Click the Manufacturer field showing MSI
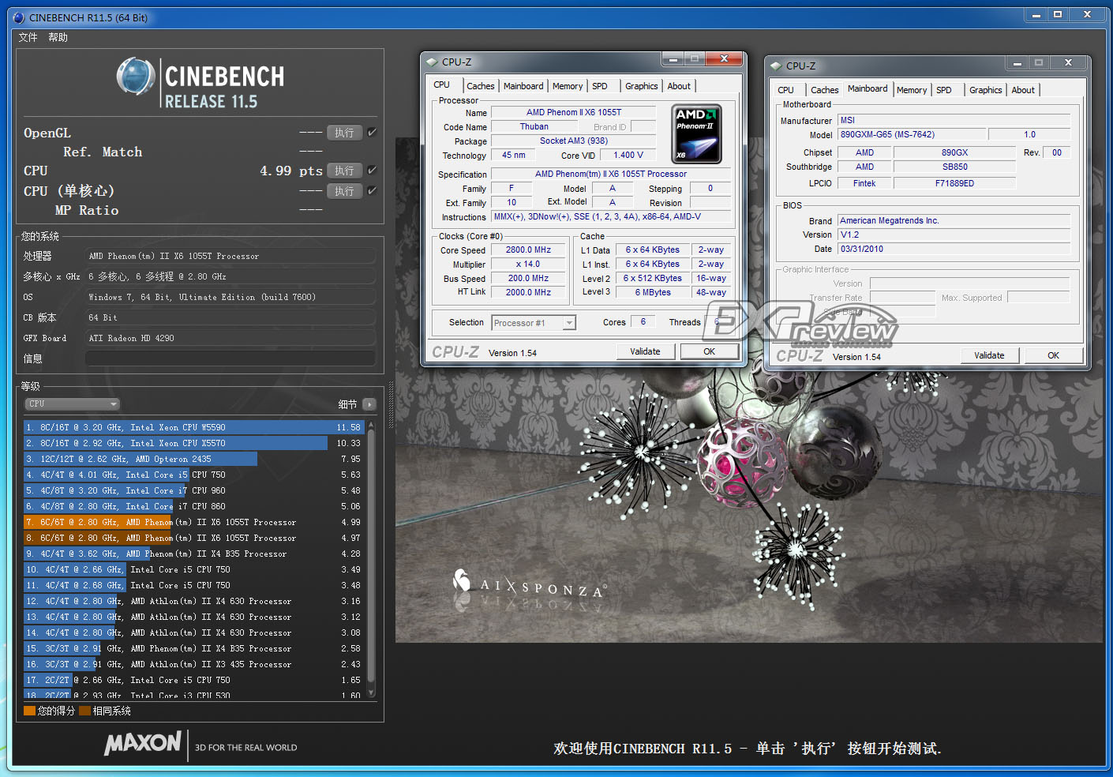This screenshot has width=1113, height=777. pyautogui.click(x=954, y=120)
